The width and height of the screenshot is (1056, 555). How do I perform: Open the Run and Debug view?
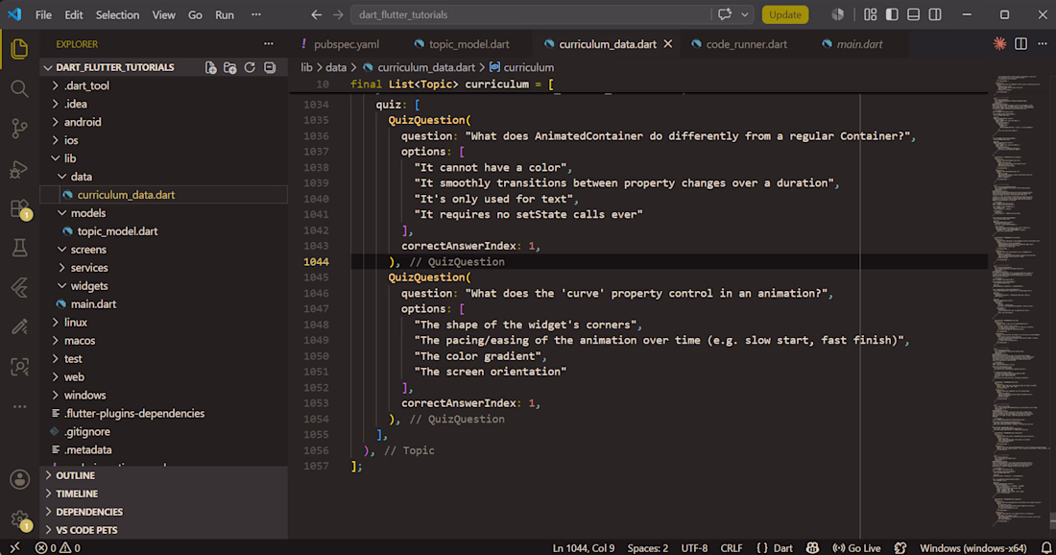point(19,168)
